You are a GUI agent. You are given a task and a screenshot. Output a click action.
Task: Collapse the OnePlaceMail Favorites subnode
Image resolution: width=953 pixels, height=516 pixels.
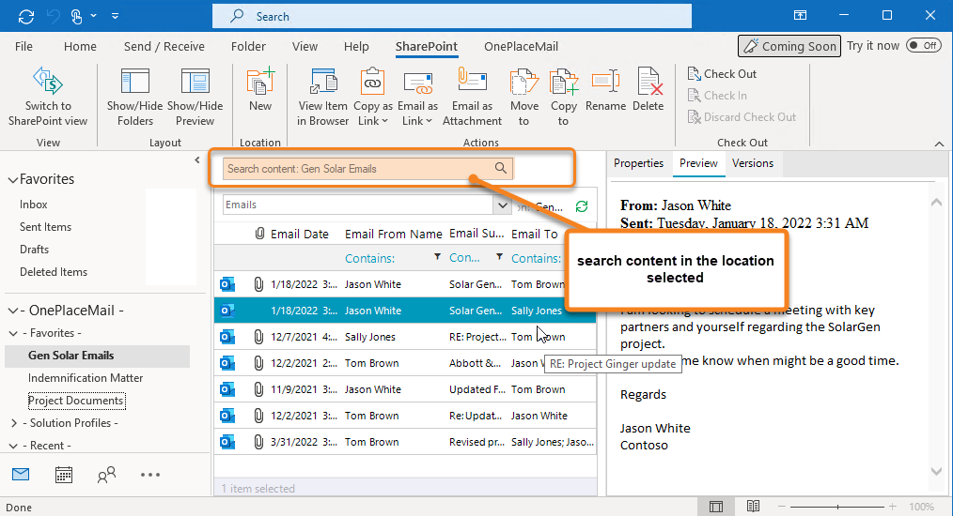click(x=13, y=333)
